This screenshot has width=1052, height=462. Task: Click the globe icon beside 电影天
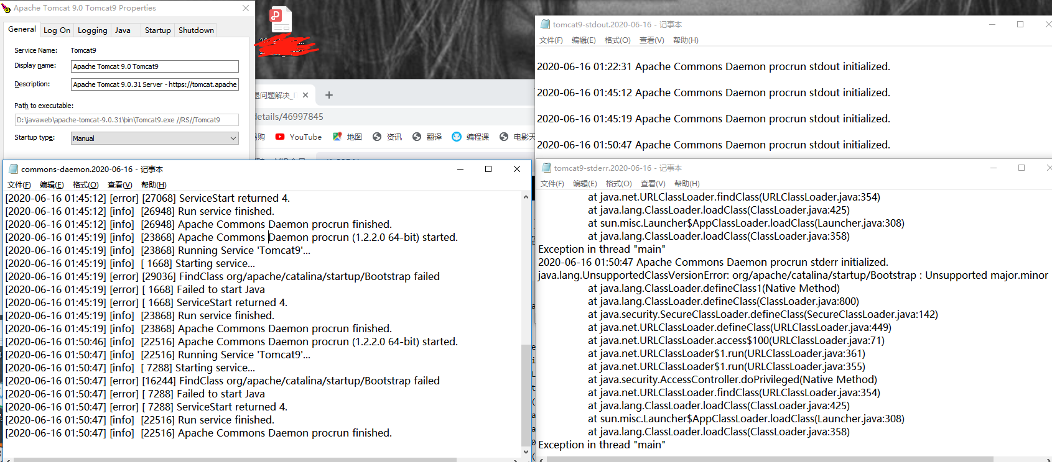click(x=504, y=137)
